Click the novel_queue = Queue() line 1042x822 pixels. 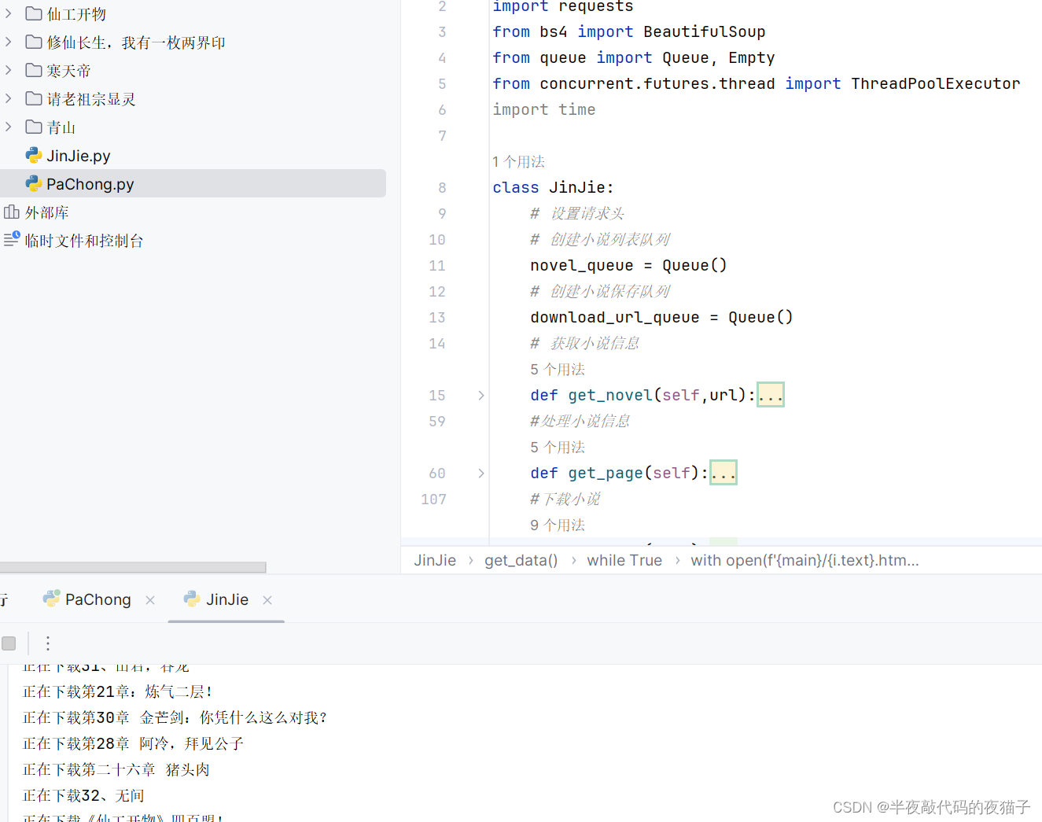pyautogui.click(x=628, y=265)
